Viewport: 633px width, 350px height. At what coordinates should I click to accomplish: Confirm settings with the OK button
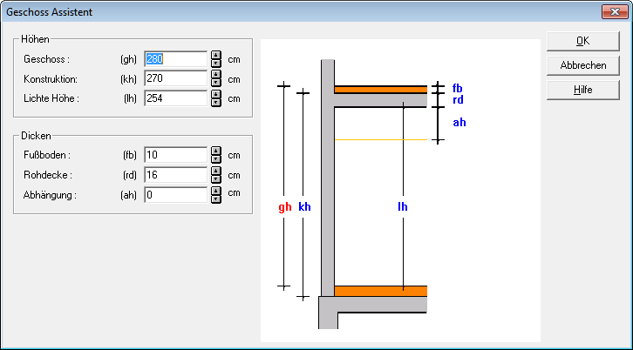point(583,41)
